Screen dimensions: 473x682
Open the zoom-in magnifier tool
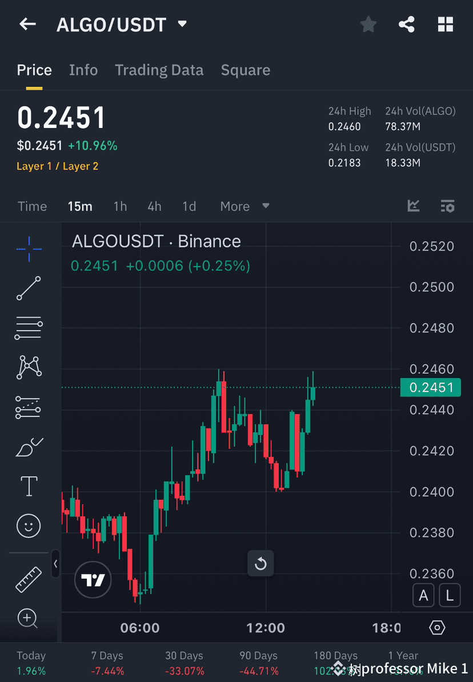pos(29,619)
